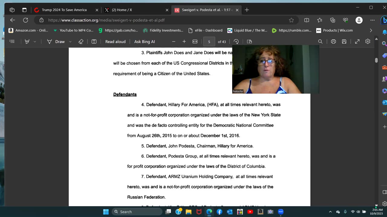
Task: Go back to previous page
Action: tap(12, 20)
